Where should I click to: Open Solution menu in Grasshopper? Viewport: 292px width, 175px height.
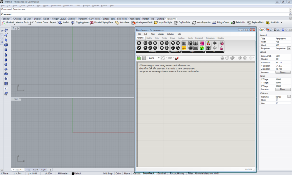pyautogui.click(x=170, y=34)
